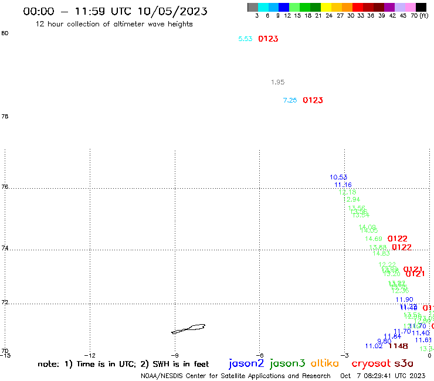Click the blue wave height value 11.16
Viewport: 434px width, 381px height.
point(343,185)
